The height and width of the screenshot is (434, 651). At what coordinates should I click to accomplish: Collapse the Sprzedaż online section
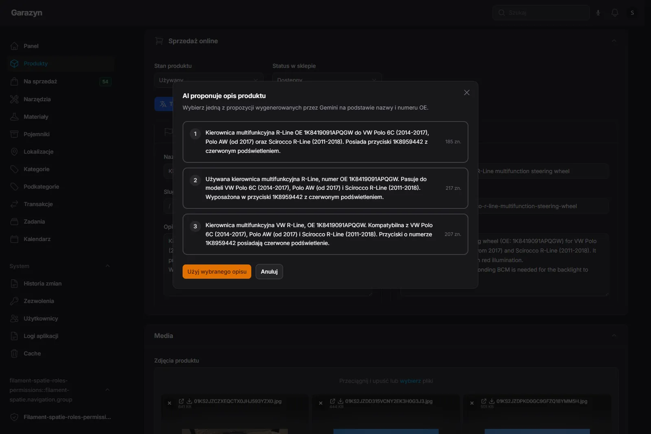click(x=614, y=41)
